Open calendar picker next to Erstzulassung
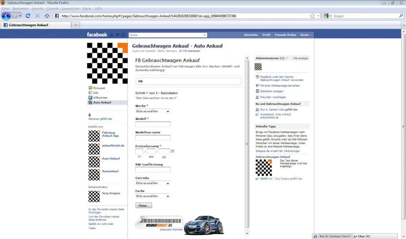 pyautogui.click(x=173, y=151)
